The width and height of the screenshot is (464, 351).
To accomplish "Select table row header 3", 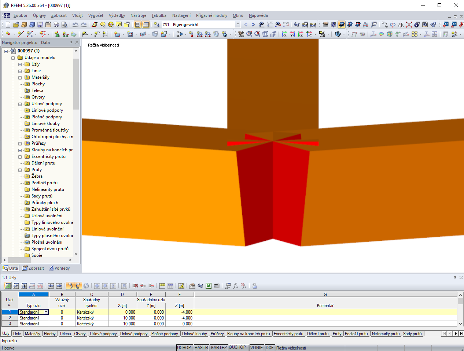I will point(10,324).
